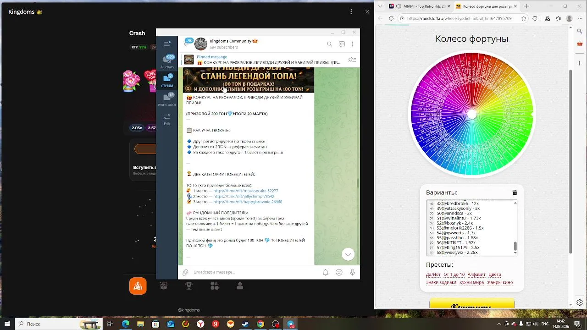
Task: Add Edge sidebar app with plus
Action: [x=580, y=62]
